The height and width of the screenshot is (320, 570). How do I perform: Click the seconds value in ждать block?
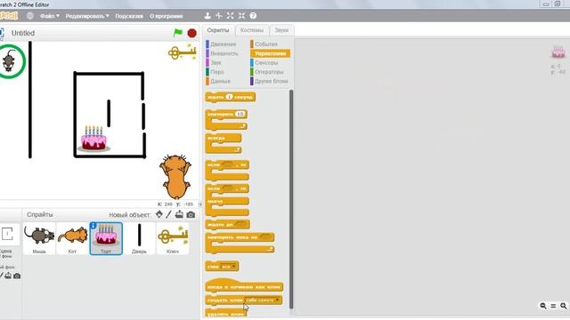(x=229, y=97)
